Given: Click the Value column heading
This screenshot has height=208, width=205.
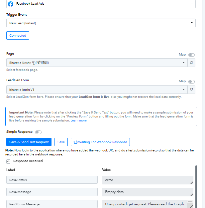Looking at the screenshot, I should point(106,170).
